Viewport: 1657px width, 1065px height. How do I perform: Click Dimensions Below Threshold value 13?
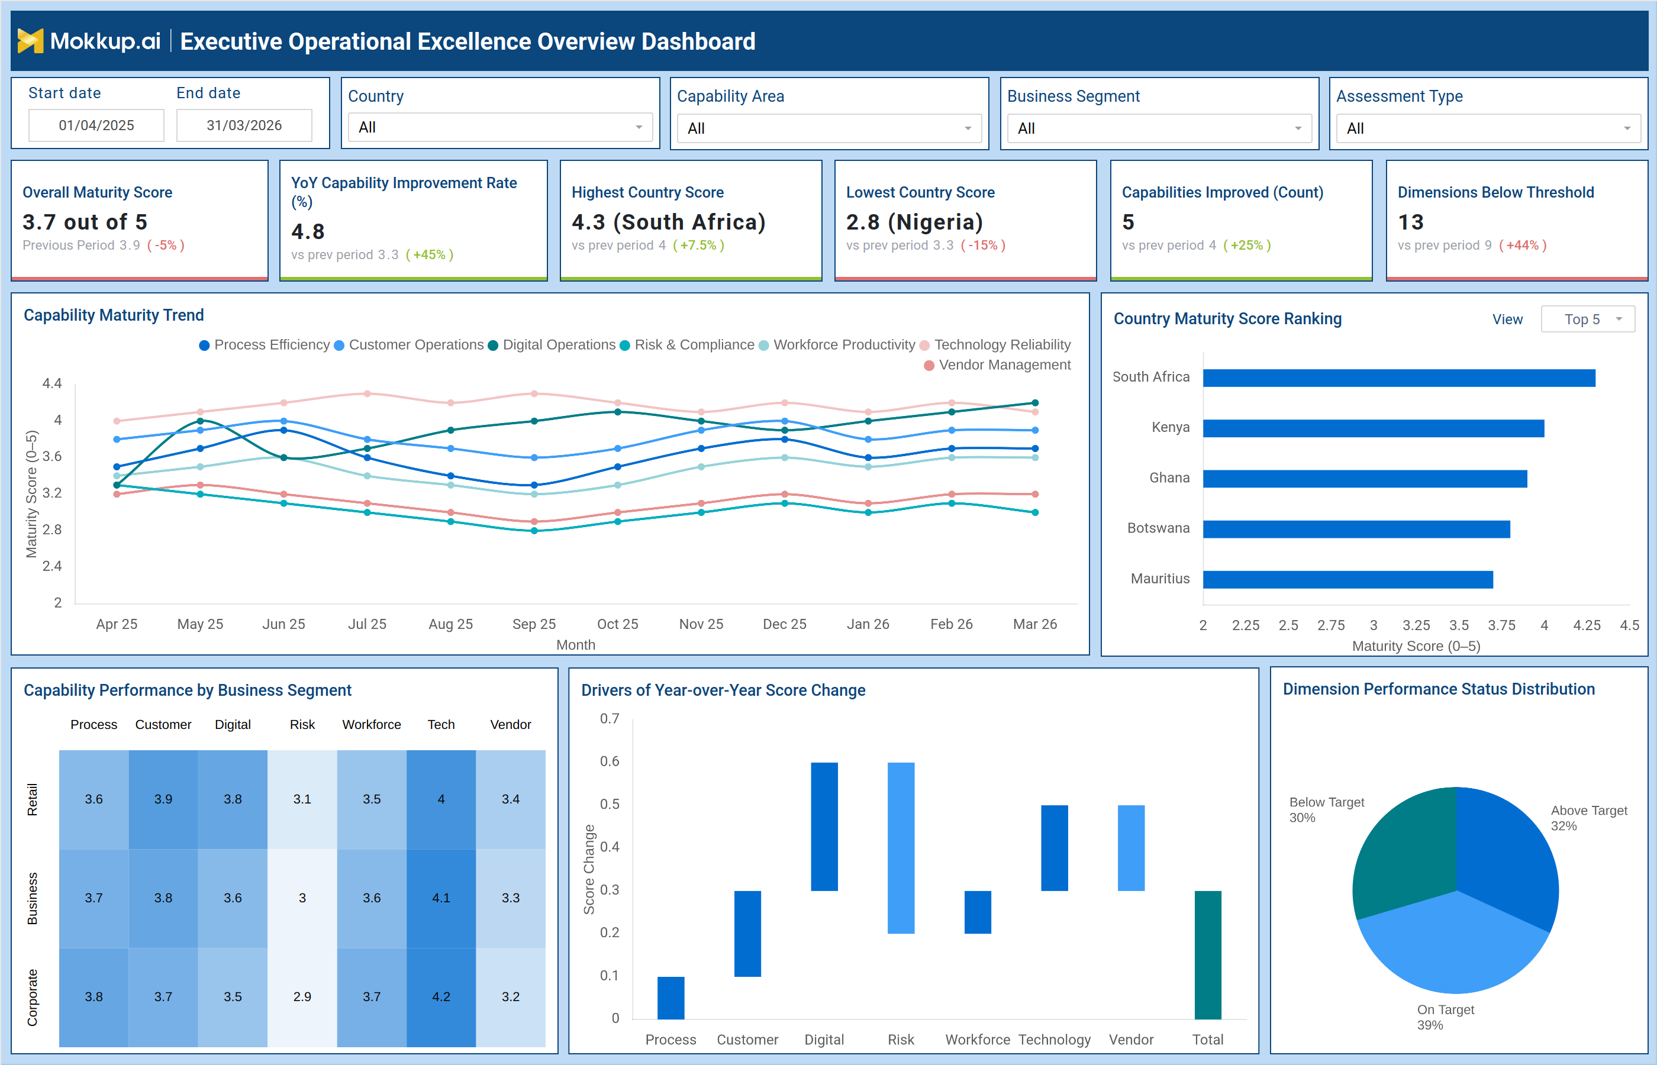pyautogui.click(x=1411, y=222)
